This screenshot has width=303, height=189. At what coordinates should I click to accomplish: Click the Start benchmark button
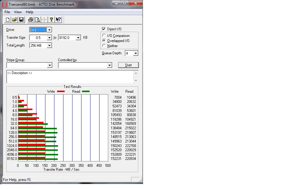pyautogui.click(x=128, y=65)
